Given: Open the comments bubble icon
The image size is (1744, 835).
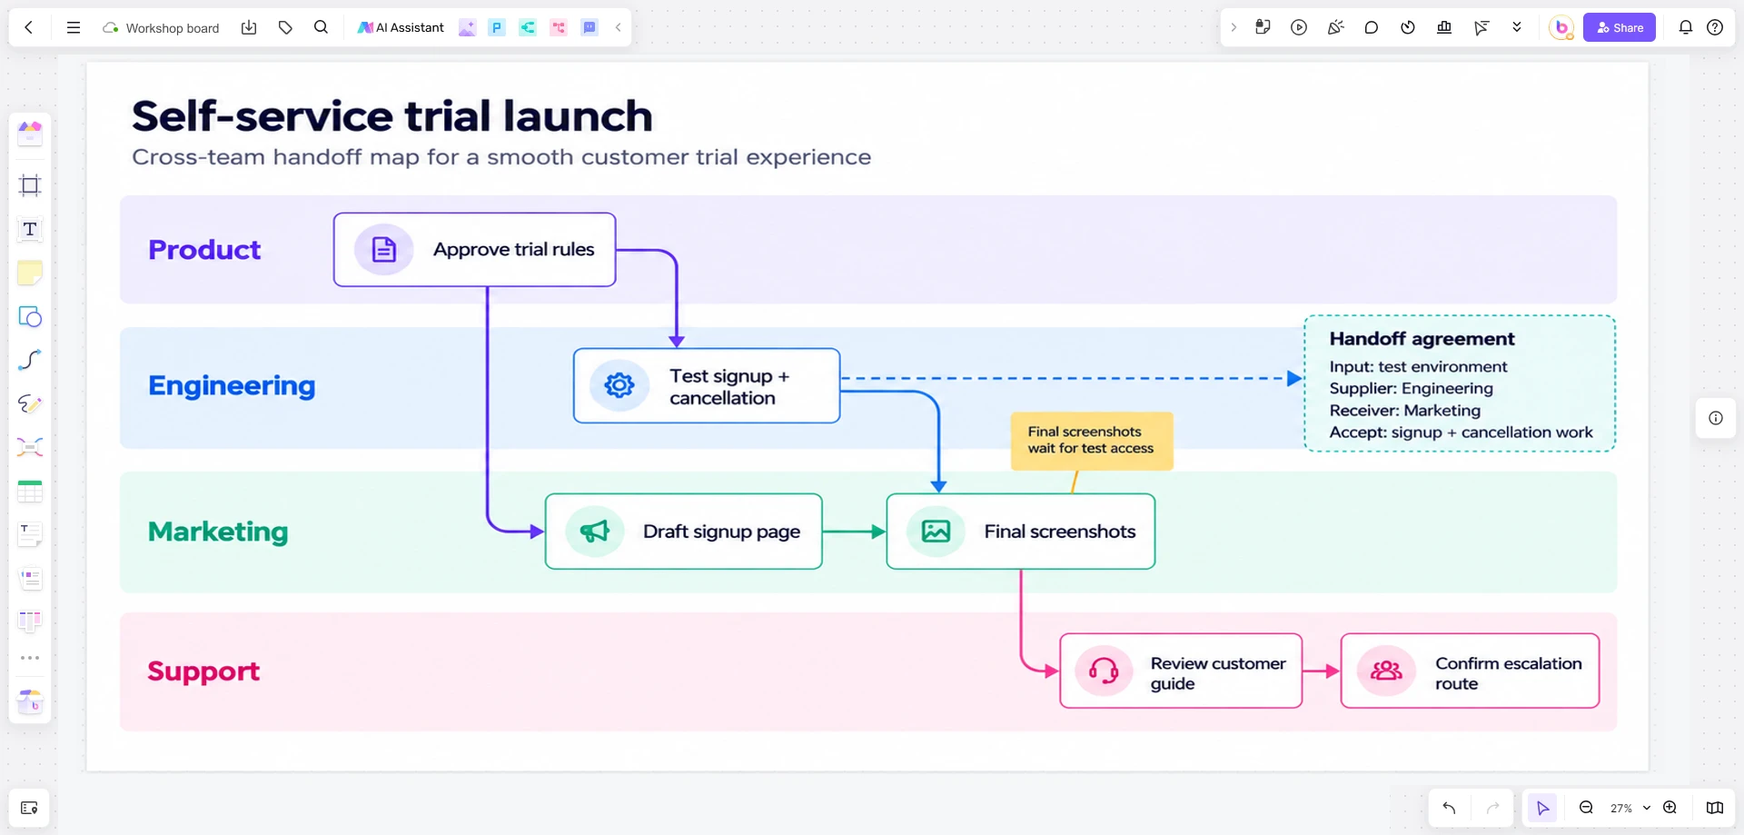Looking at the screenshot, I should click(1372, 27).
